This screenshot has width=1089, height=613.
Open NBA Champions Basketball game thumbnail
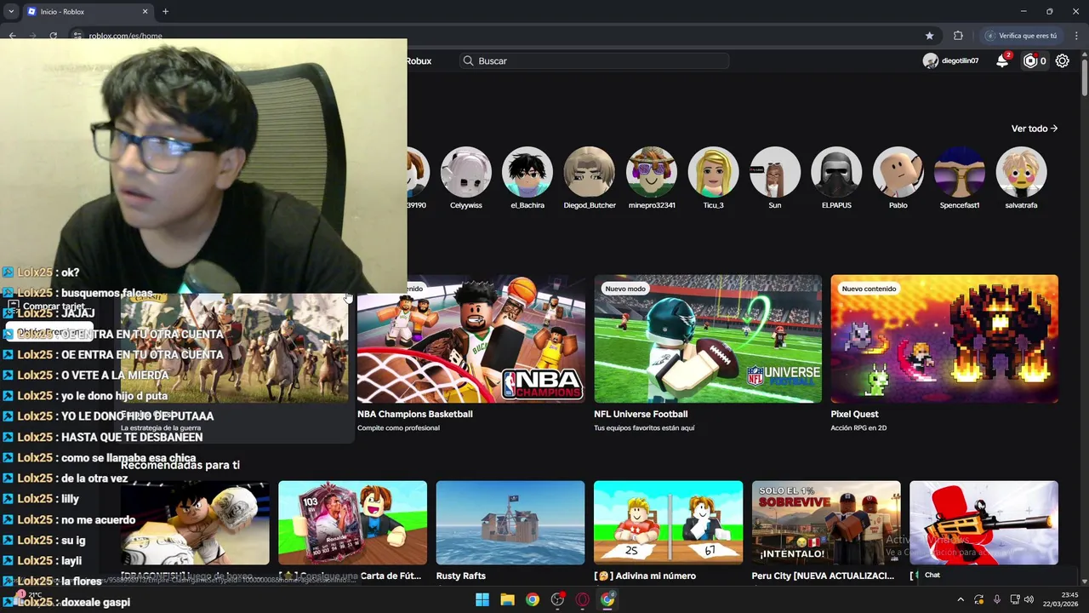pyautogui.click(x=471, y=339)
